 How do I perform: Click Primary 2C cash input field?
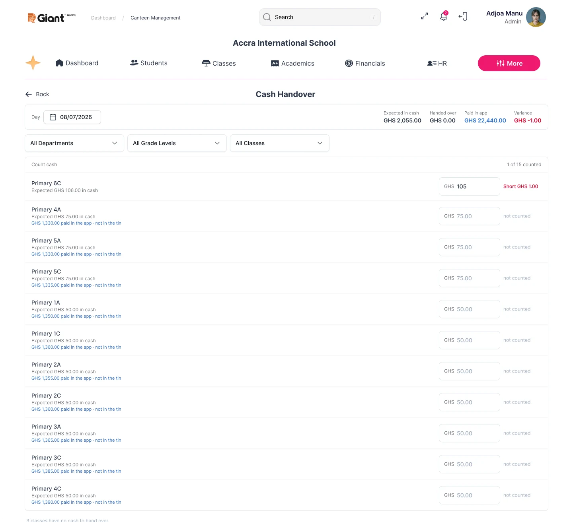click(470, 402)
